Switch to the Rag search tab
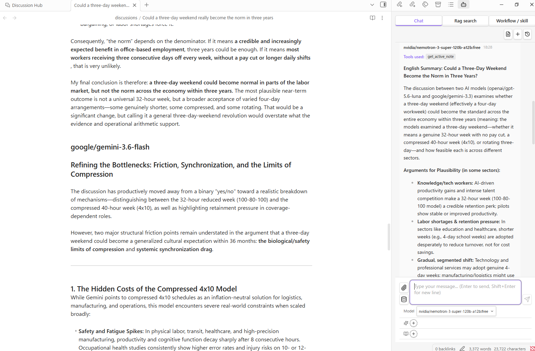Screen dimensions: 535x351 [465, 21]
